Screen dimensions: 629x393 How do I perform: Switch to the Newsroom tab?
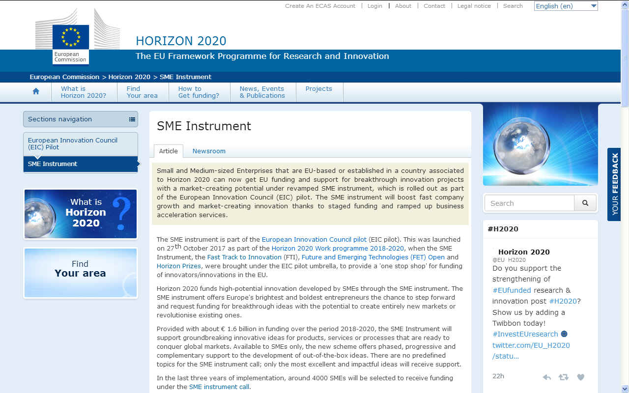point(209,151)
